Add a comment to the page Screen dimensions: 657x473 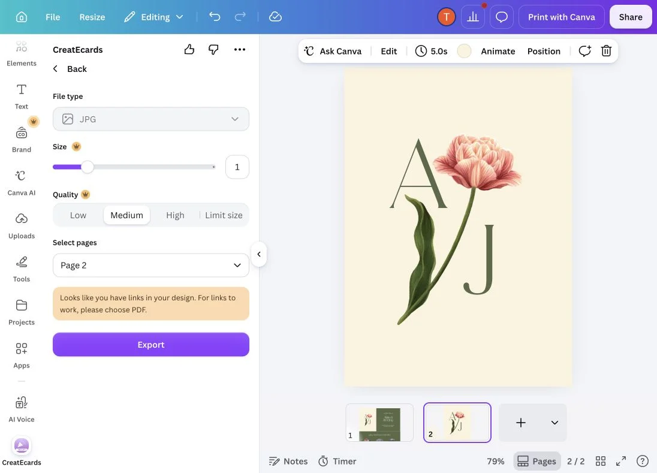click(584, 51)
